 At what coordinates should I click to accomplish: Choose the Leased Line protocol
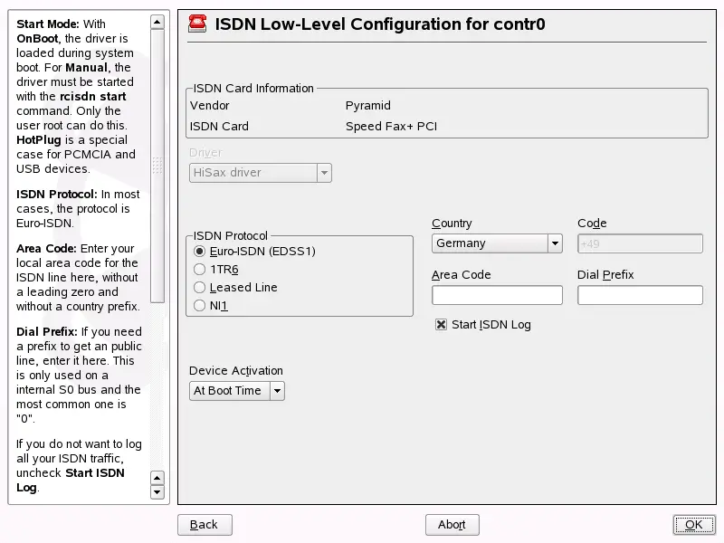pos(200,287)
